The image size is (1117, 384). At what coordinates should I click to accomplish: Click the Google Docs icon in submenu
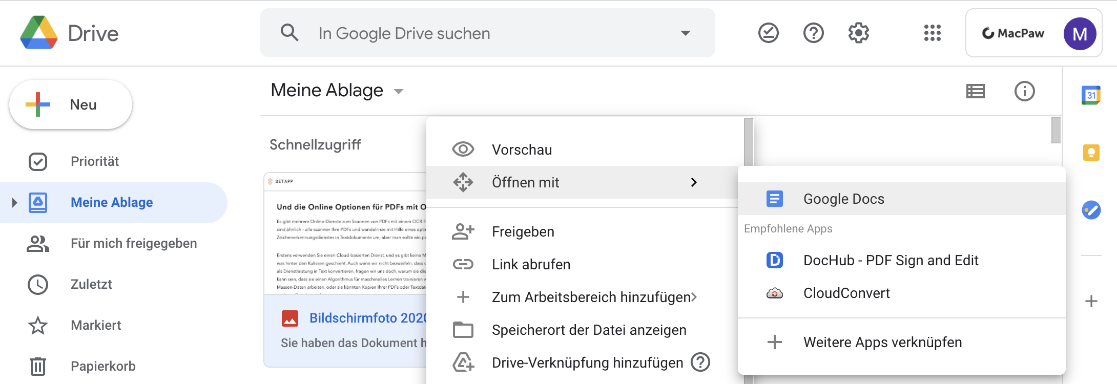click(774, 199)
